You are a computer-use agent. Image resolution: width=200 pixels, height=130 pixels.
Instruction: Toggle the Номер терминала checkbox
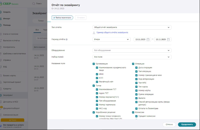click(97, 105)
